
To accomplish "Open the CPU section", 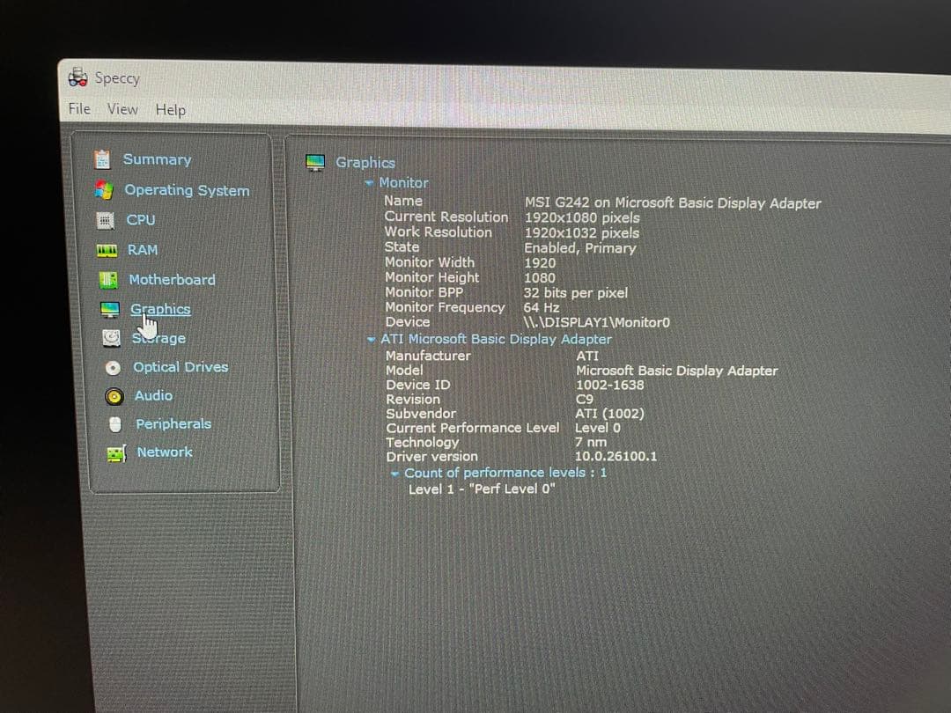I will tap(103, 219).
